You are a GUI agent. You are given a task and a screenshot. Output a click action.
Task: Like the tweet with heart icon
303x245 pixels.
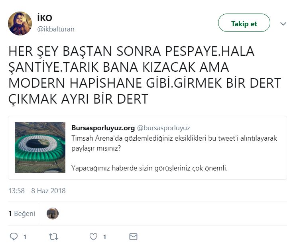point(93,237)
